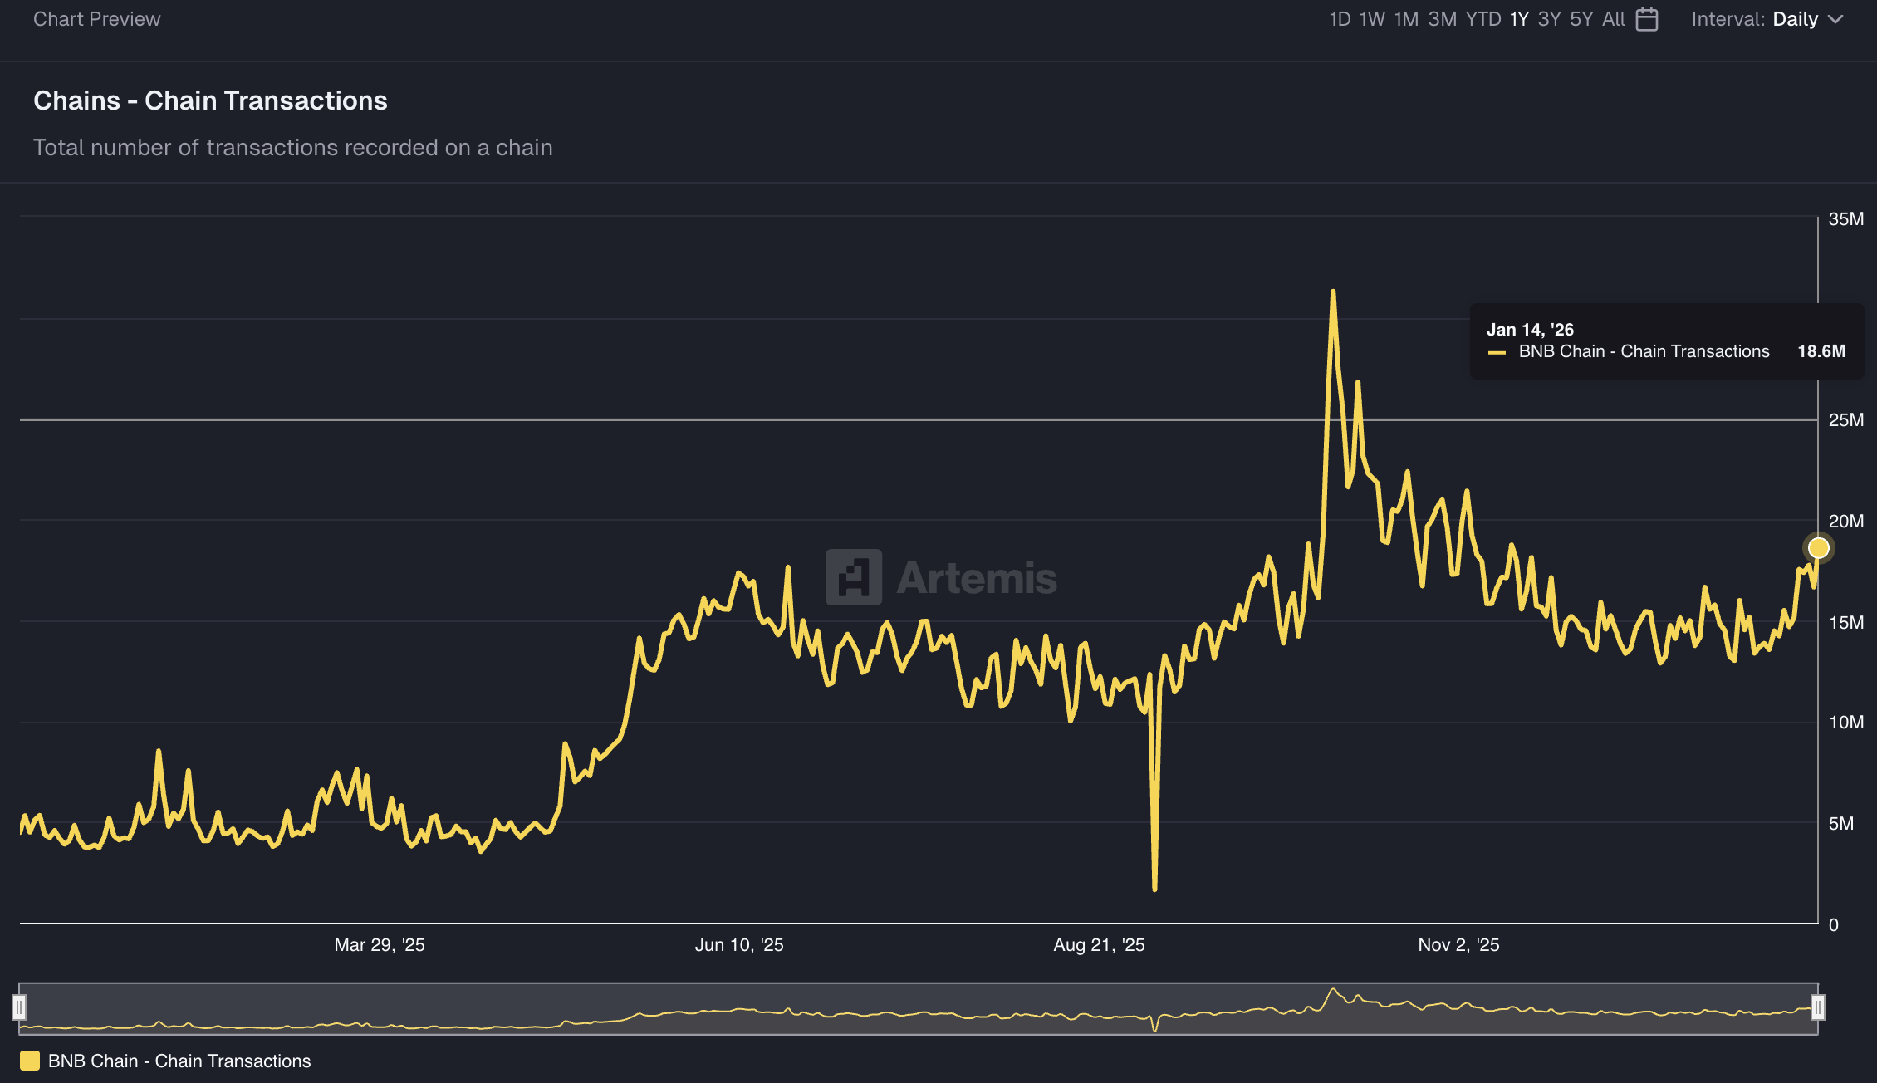The height and width of the screenshot is (1083, 1877).
Task: Click the Chart Preview heading
Action: coord(96,19)
